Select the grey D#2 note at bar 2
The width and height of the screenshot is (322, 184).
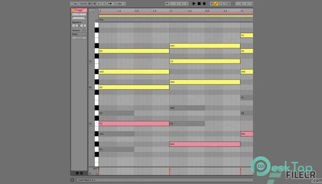[187, 108]
